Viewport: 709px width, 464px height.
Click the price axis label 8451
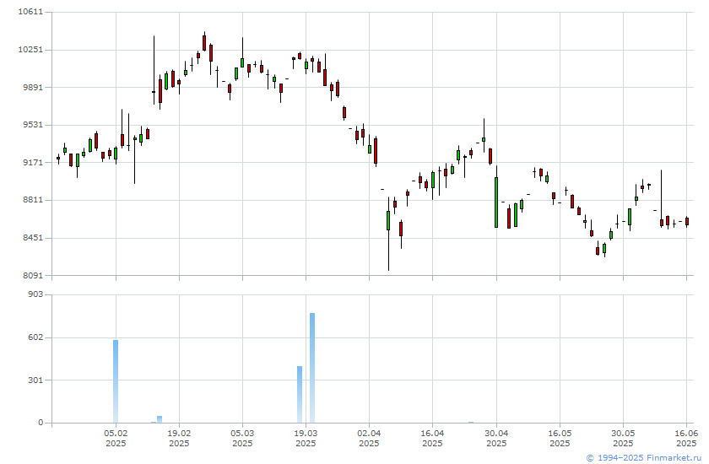coord(33,238)
